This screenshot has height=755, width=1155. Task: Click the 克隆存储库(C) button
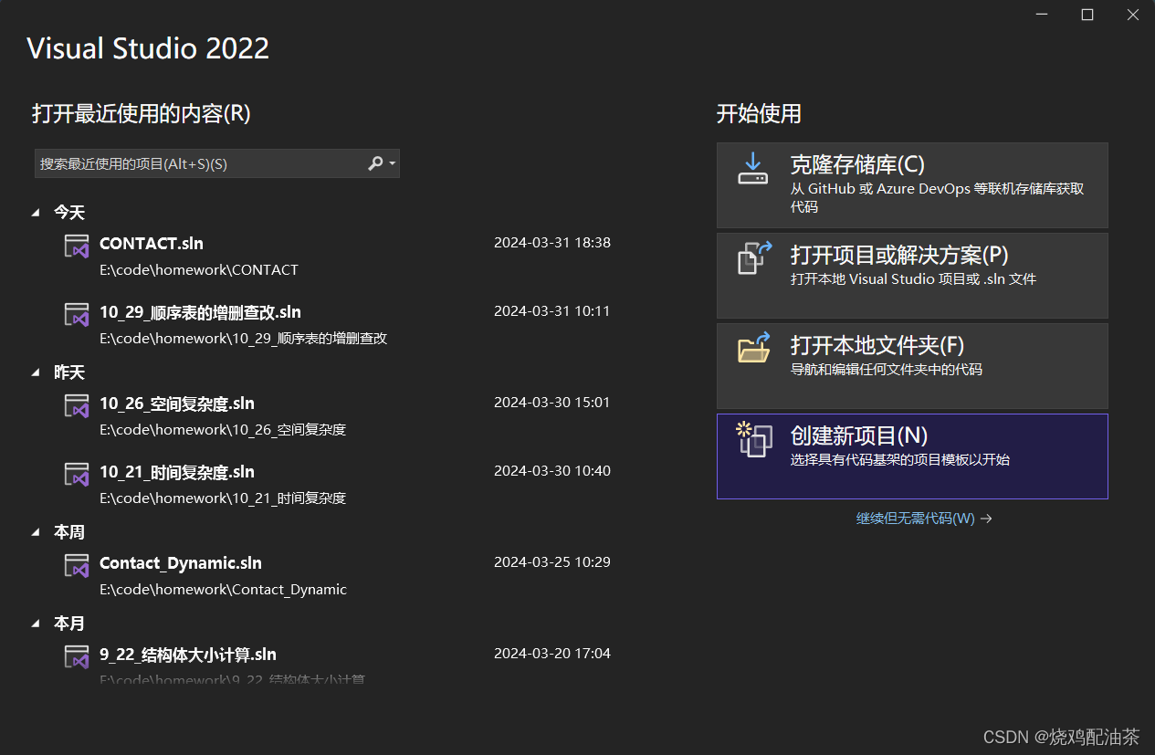(x=912, y=185)
